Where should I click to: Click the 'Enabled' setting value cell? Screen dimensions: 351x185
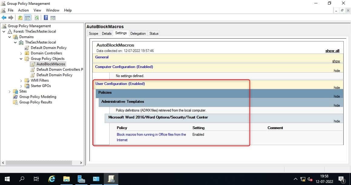198,135
